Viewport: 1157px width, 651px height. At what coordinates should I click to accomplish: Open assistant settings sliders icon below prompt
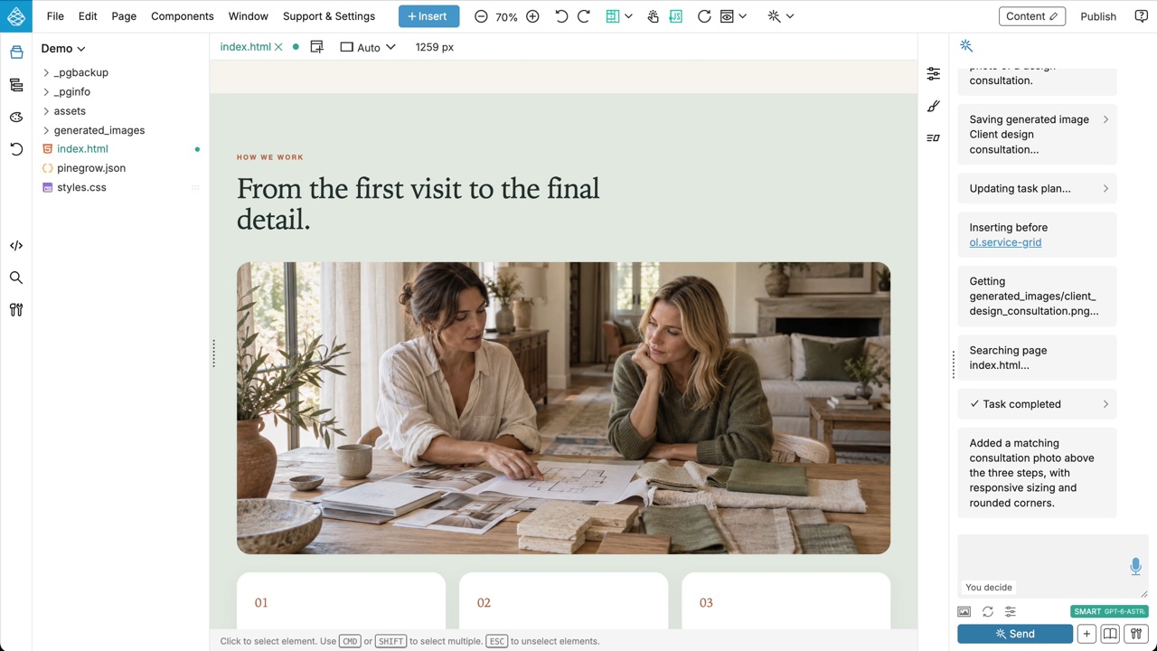(1011, 612)
